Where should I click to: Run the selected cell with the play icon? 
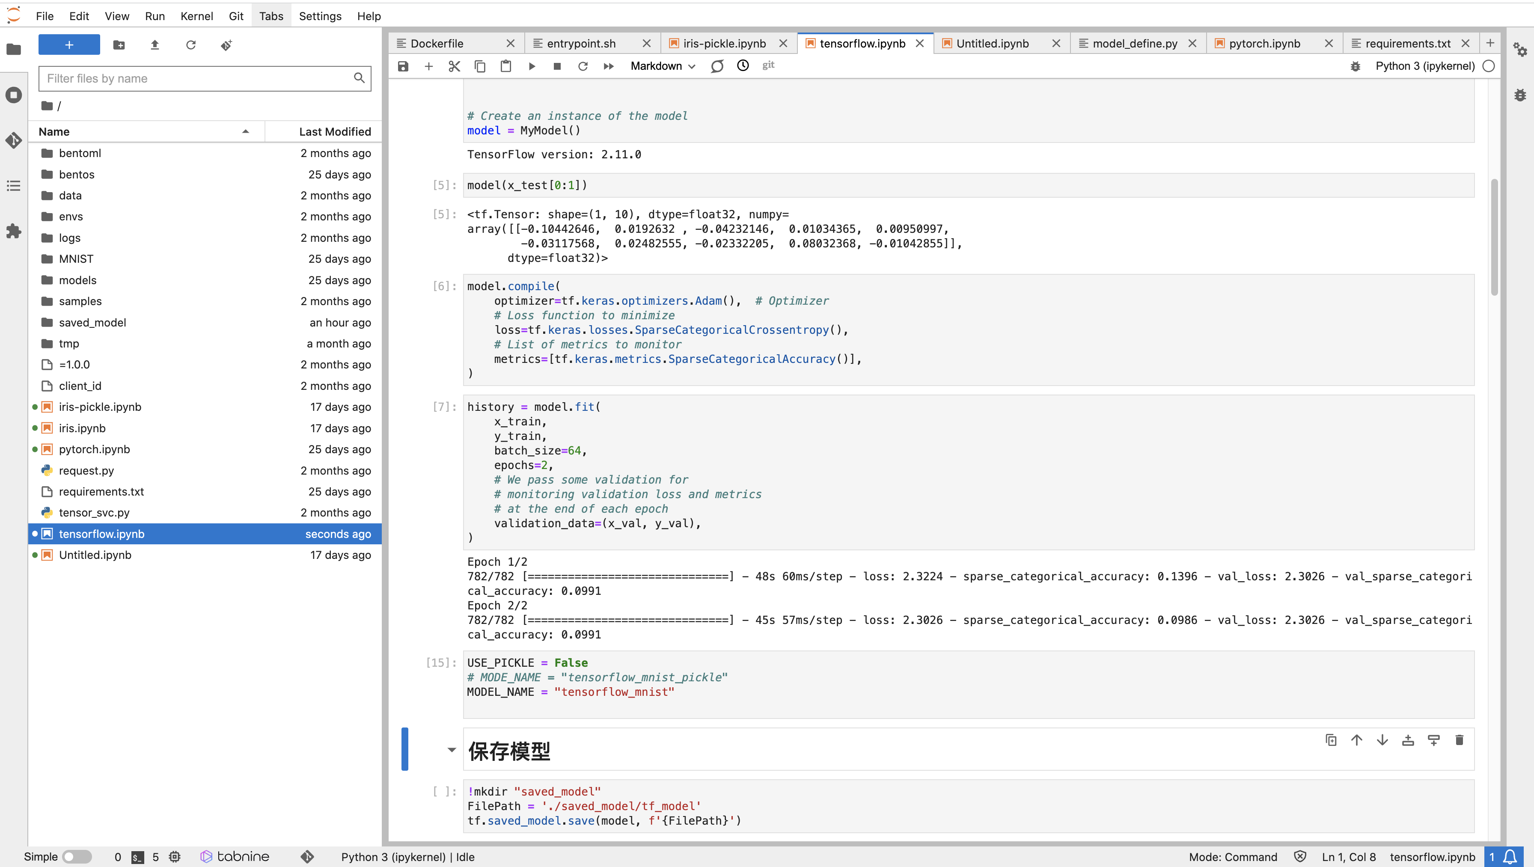[x=532, y=66]
